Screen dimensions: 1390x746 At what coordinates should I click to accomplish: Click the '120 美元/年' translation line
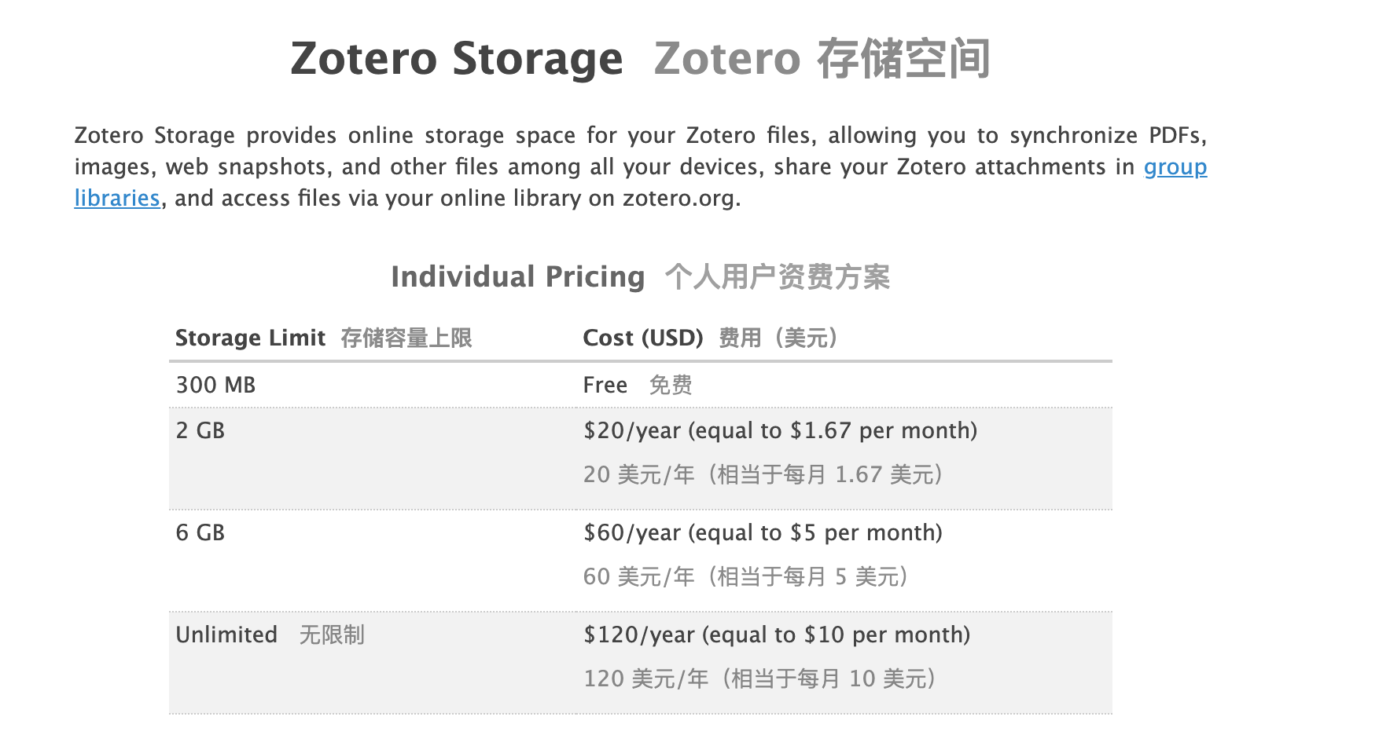[x=760, y=678]
